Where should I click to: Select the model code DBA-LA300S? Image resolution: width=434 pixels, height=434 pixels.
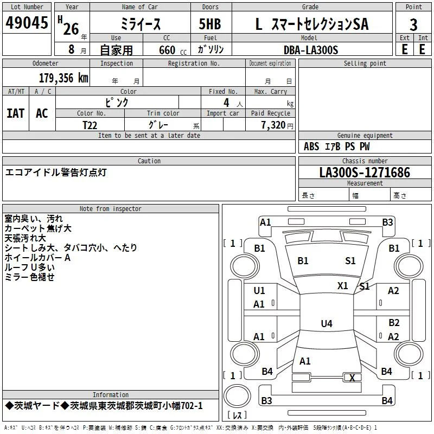coord(310,50)
